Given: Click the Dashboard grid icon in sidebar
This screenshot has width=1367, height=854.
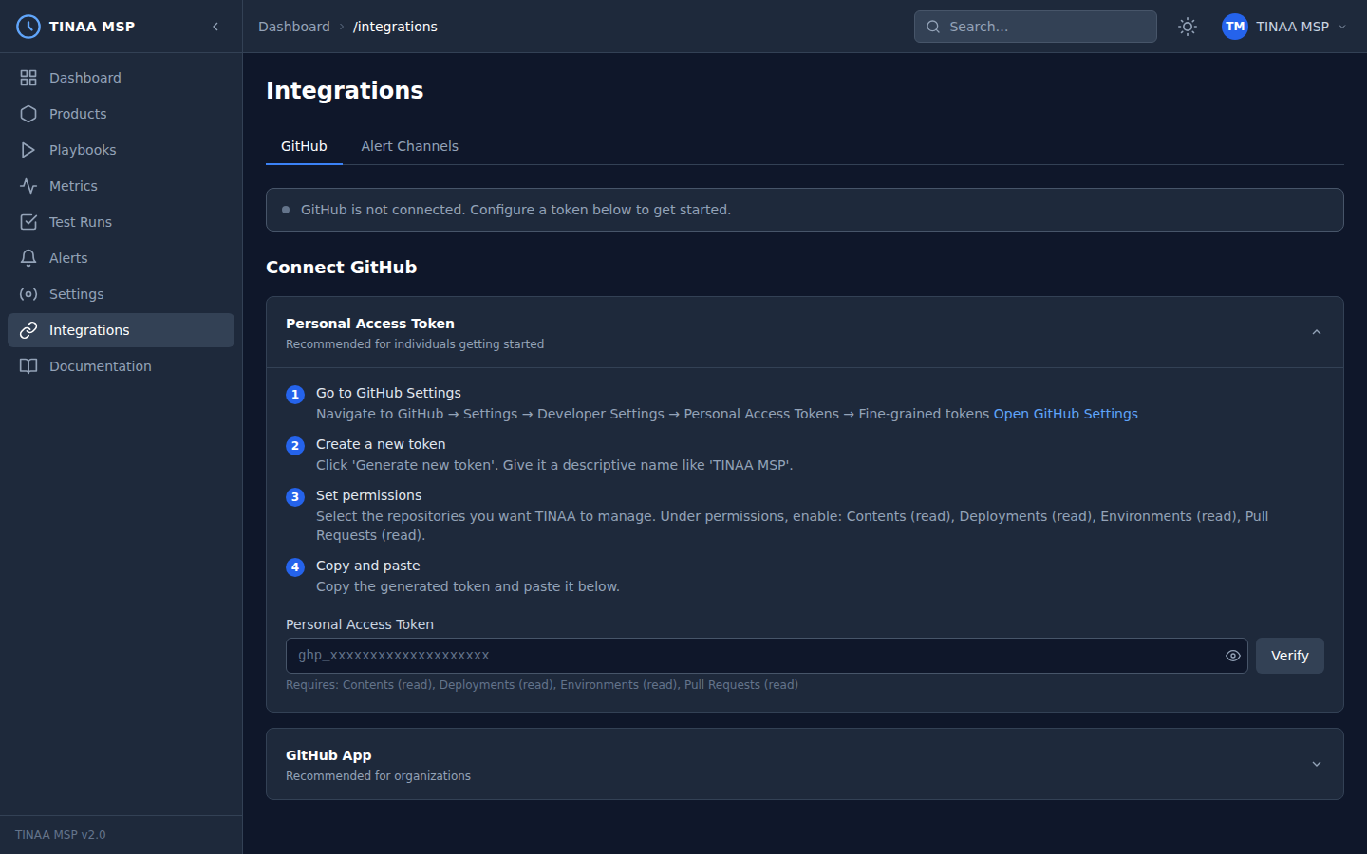Looking at the screenshot, I should (x=28, y=78).
